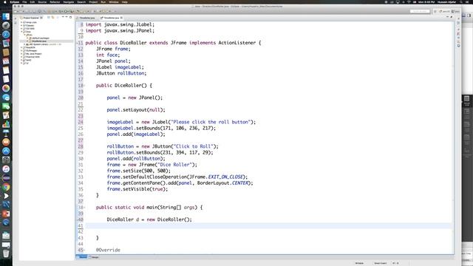
Task: Click 'DiceRoller d = new DiceRoller();' line
Action: click(x=149, y=219)
